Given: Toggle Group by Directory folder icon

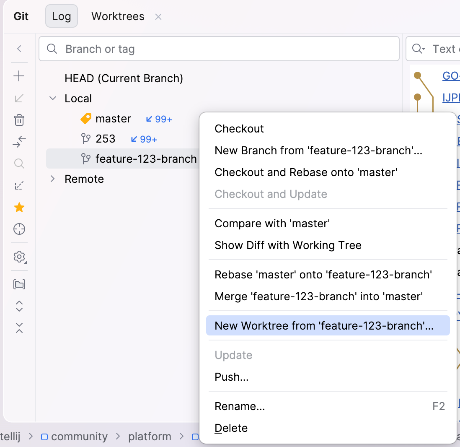Looking at the screenshot, I should pyautogui.click(x=19, y=284).
